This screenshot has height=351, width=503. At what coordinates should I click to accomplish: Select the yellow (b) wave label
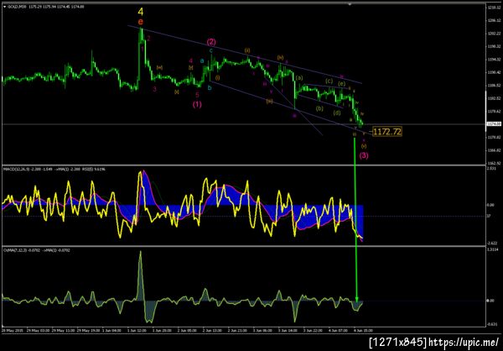tap(319, 108)
